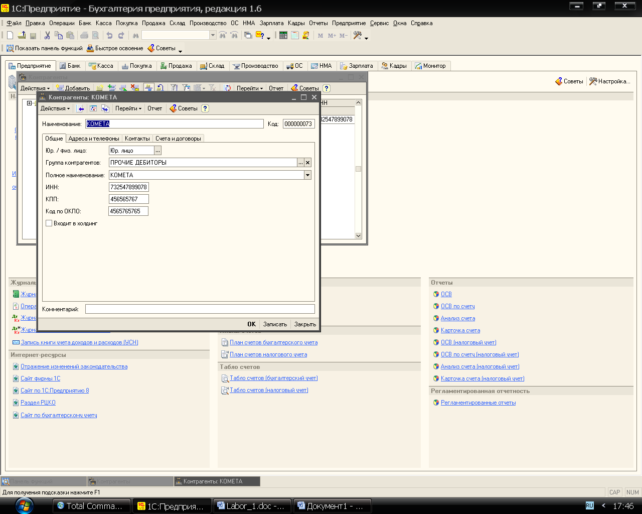Click mark for deletion icon in Контрагенты list toolbar
642x514 pixels.
134,88
